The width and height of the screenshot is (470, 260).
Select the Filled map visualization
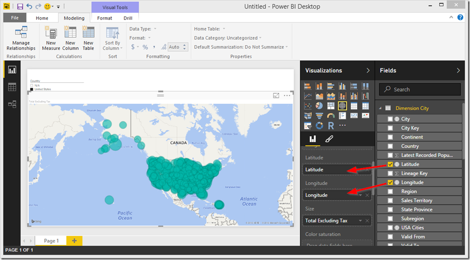pos(308,116)
